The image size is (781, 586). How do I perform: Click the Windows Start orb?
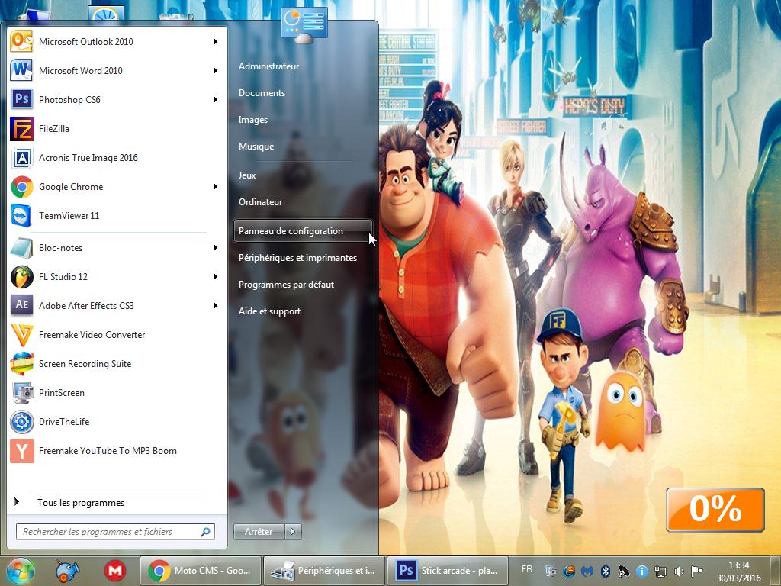[20, 571]
